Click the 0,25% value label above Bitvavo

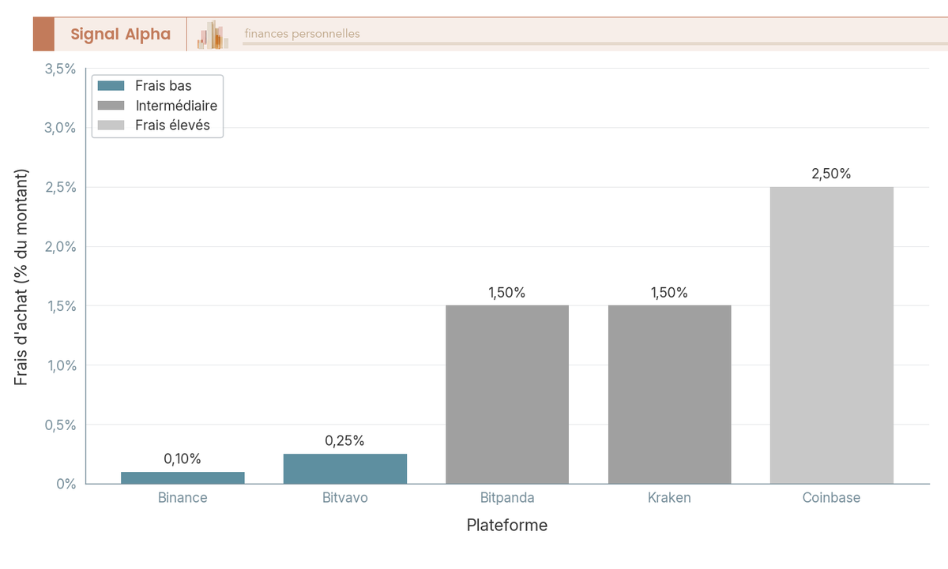click(x=345, y=441)
